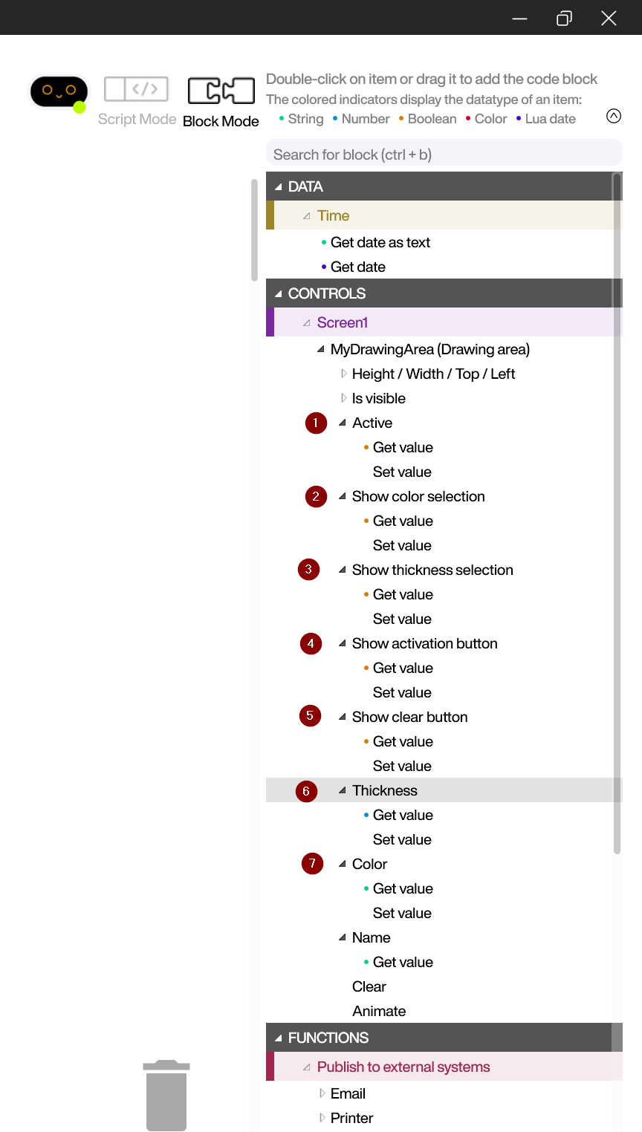Expand the Email item under Publish
This screenshot has height=1132, width=642.
coord(322,1093)
